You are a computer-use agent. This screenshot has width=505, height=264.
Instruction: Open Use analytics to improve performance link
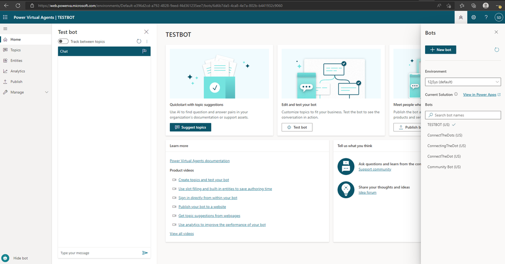222,225
